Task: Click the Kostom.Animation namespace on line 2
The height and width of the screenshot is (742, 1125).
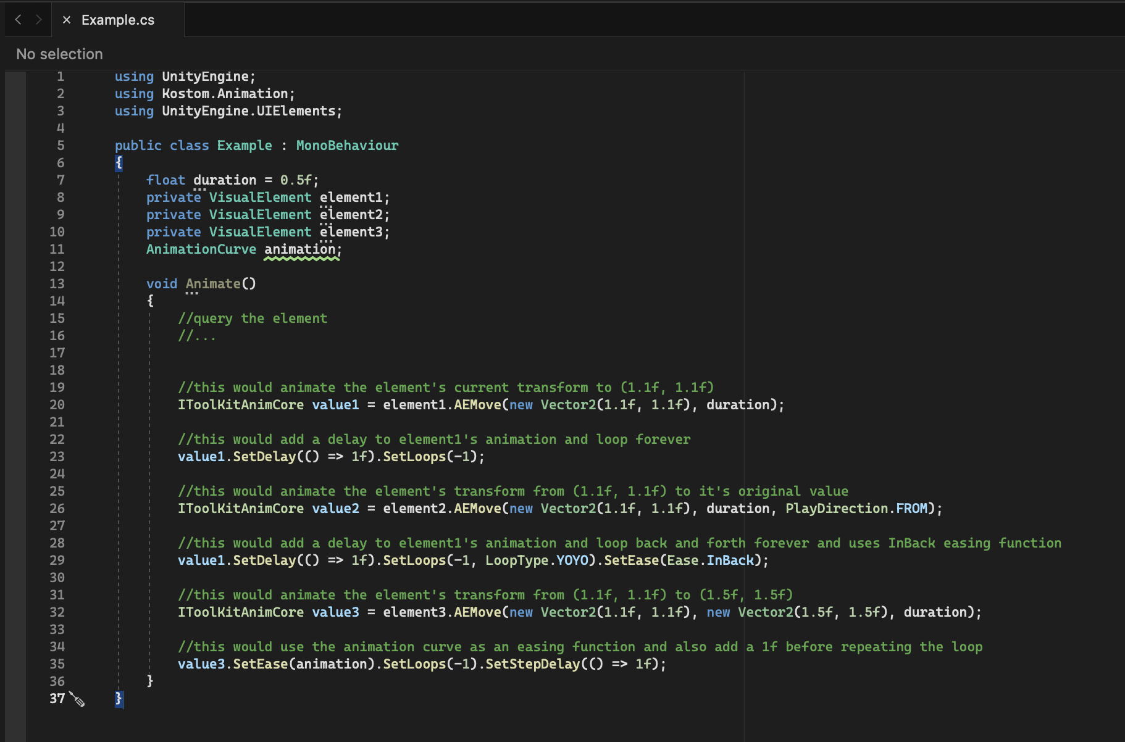Action: click(x=225, y=94)
